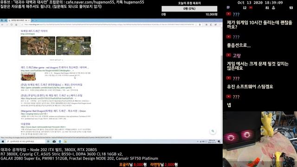Screen dimensions: 297x167
Task: Open the [Wargame: Red Dragon] 최소사양 Onion result
Action: tap(53, 111)
